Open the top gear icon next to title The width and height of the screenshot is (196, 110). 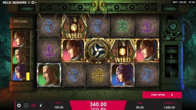coord(33,2)
